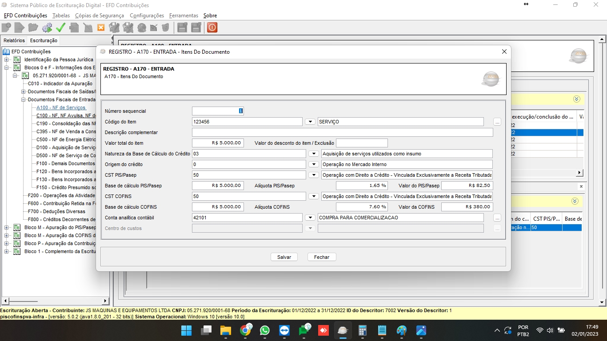The width and height of the screenshot is (607, 341).
Task: Click ellipsis button next to COMPRA PARA COMERCIALIZACAO
Action: click(x=497, y=218)
